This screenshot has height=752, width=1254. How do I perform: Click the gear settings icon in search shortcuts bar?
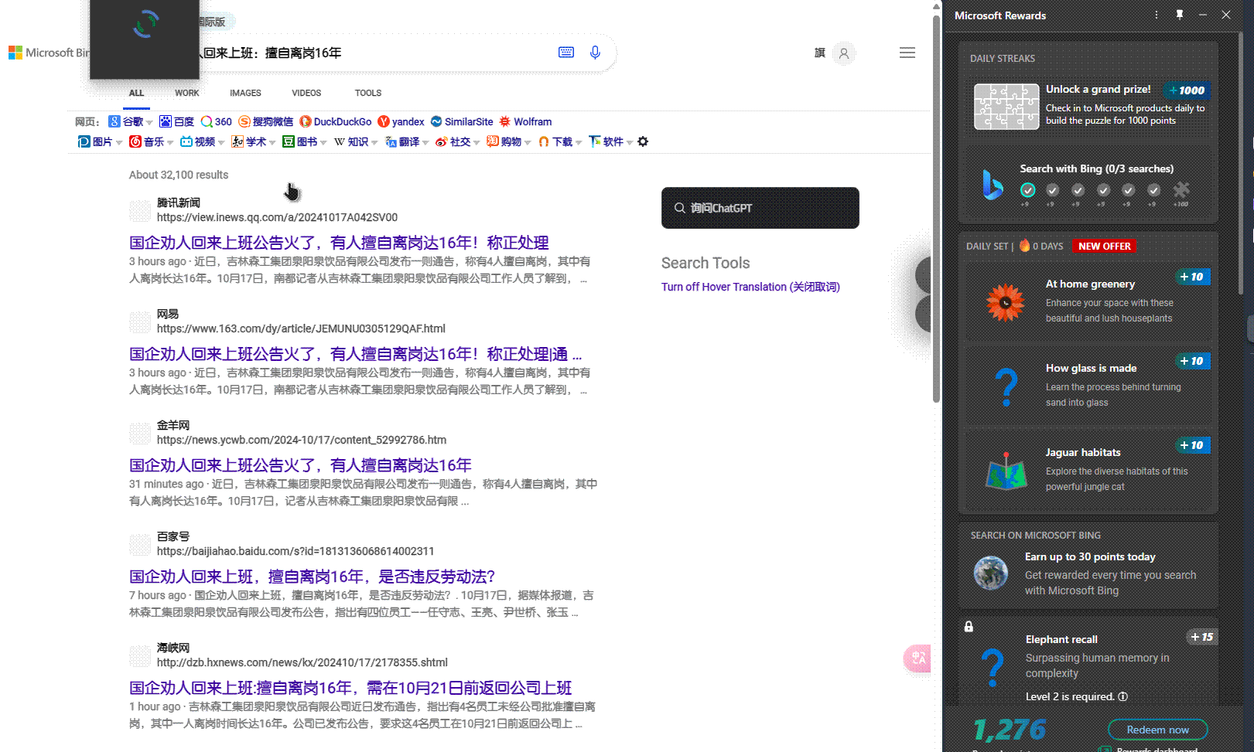643,141
